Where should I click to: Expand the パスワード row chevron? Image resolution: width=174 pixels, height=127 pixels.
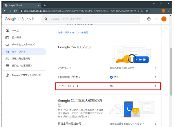coord(155,68)
